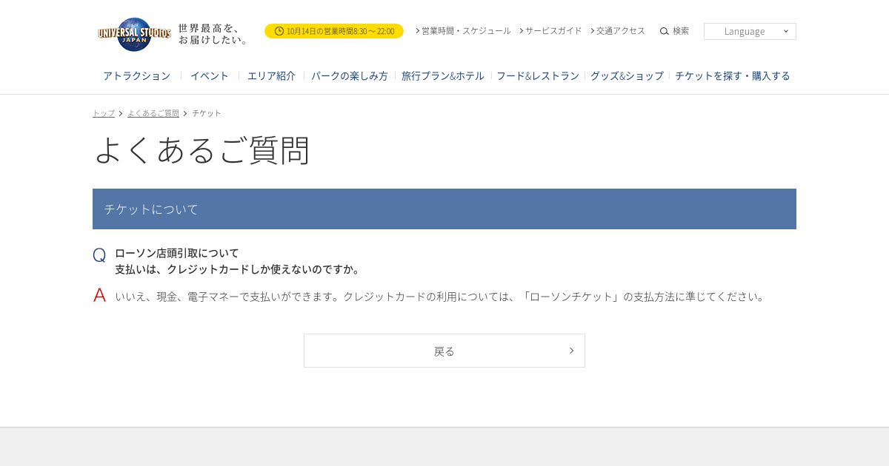Click the 検索 search label
Screen dimensions: 889x466
681,31
